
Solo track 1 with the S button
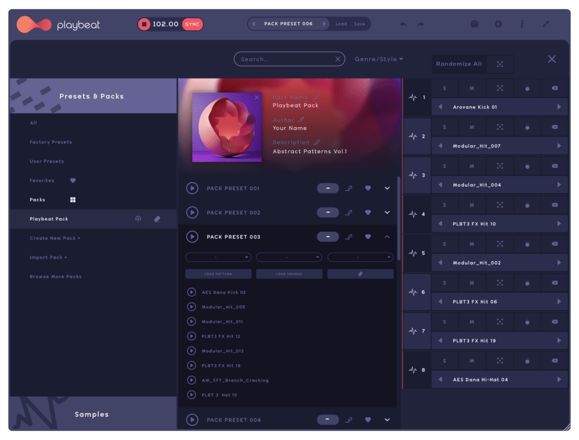[444, 88]
